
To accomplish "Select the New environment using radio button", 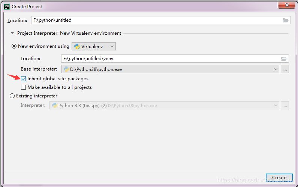I will (x=14, y=46).
